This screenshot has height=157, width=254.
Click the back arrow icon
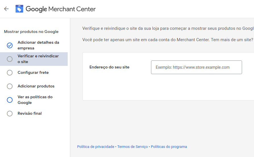click(6, 9)
